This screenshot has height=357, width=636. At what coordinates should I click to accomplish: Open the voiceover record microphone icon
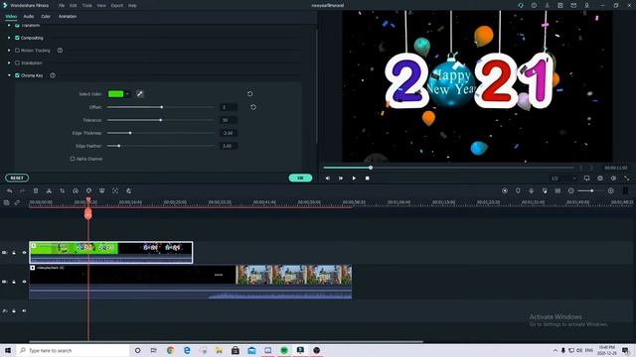(532, 190)
